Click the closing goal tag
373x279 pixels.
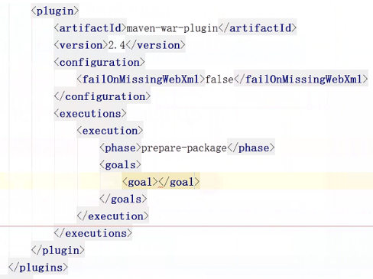pos(179,182)
